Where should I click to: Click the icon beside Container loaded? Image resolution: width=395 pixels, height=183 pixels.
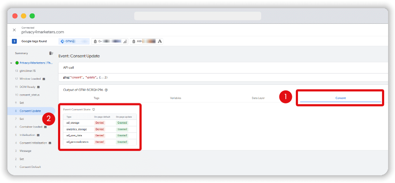[x=45, y=127]
